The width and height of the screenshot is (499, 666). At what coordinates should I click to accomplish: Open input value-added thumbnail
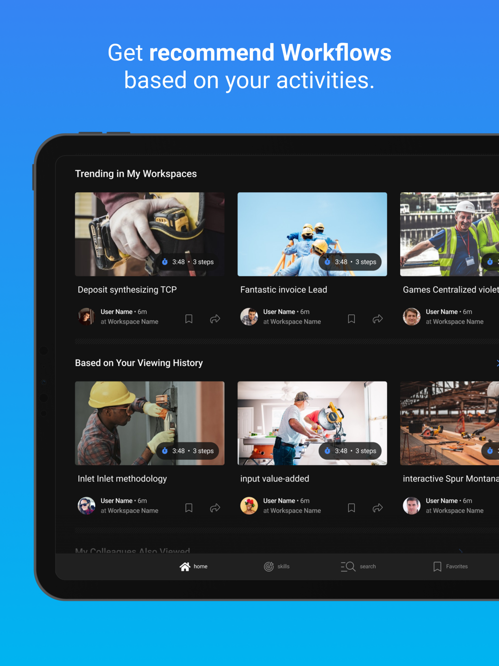click(312, 423)
